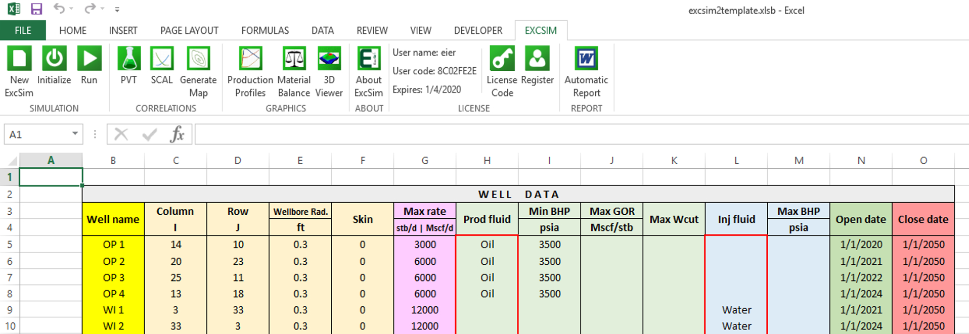Screen dimensions: 969x334
Task: Click the Undo arrow icon
Action: (60, 9)
